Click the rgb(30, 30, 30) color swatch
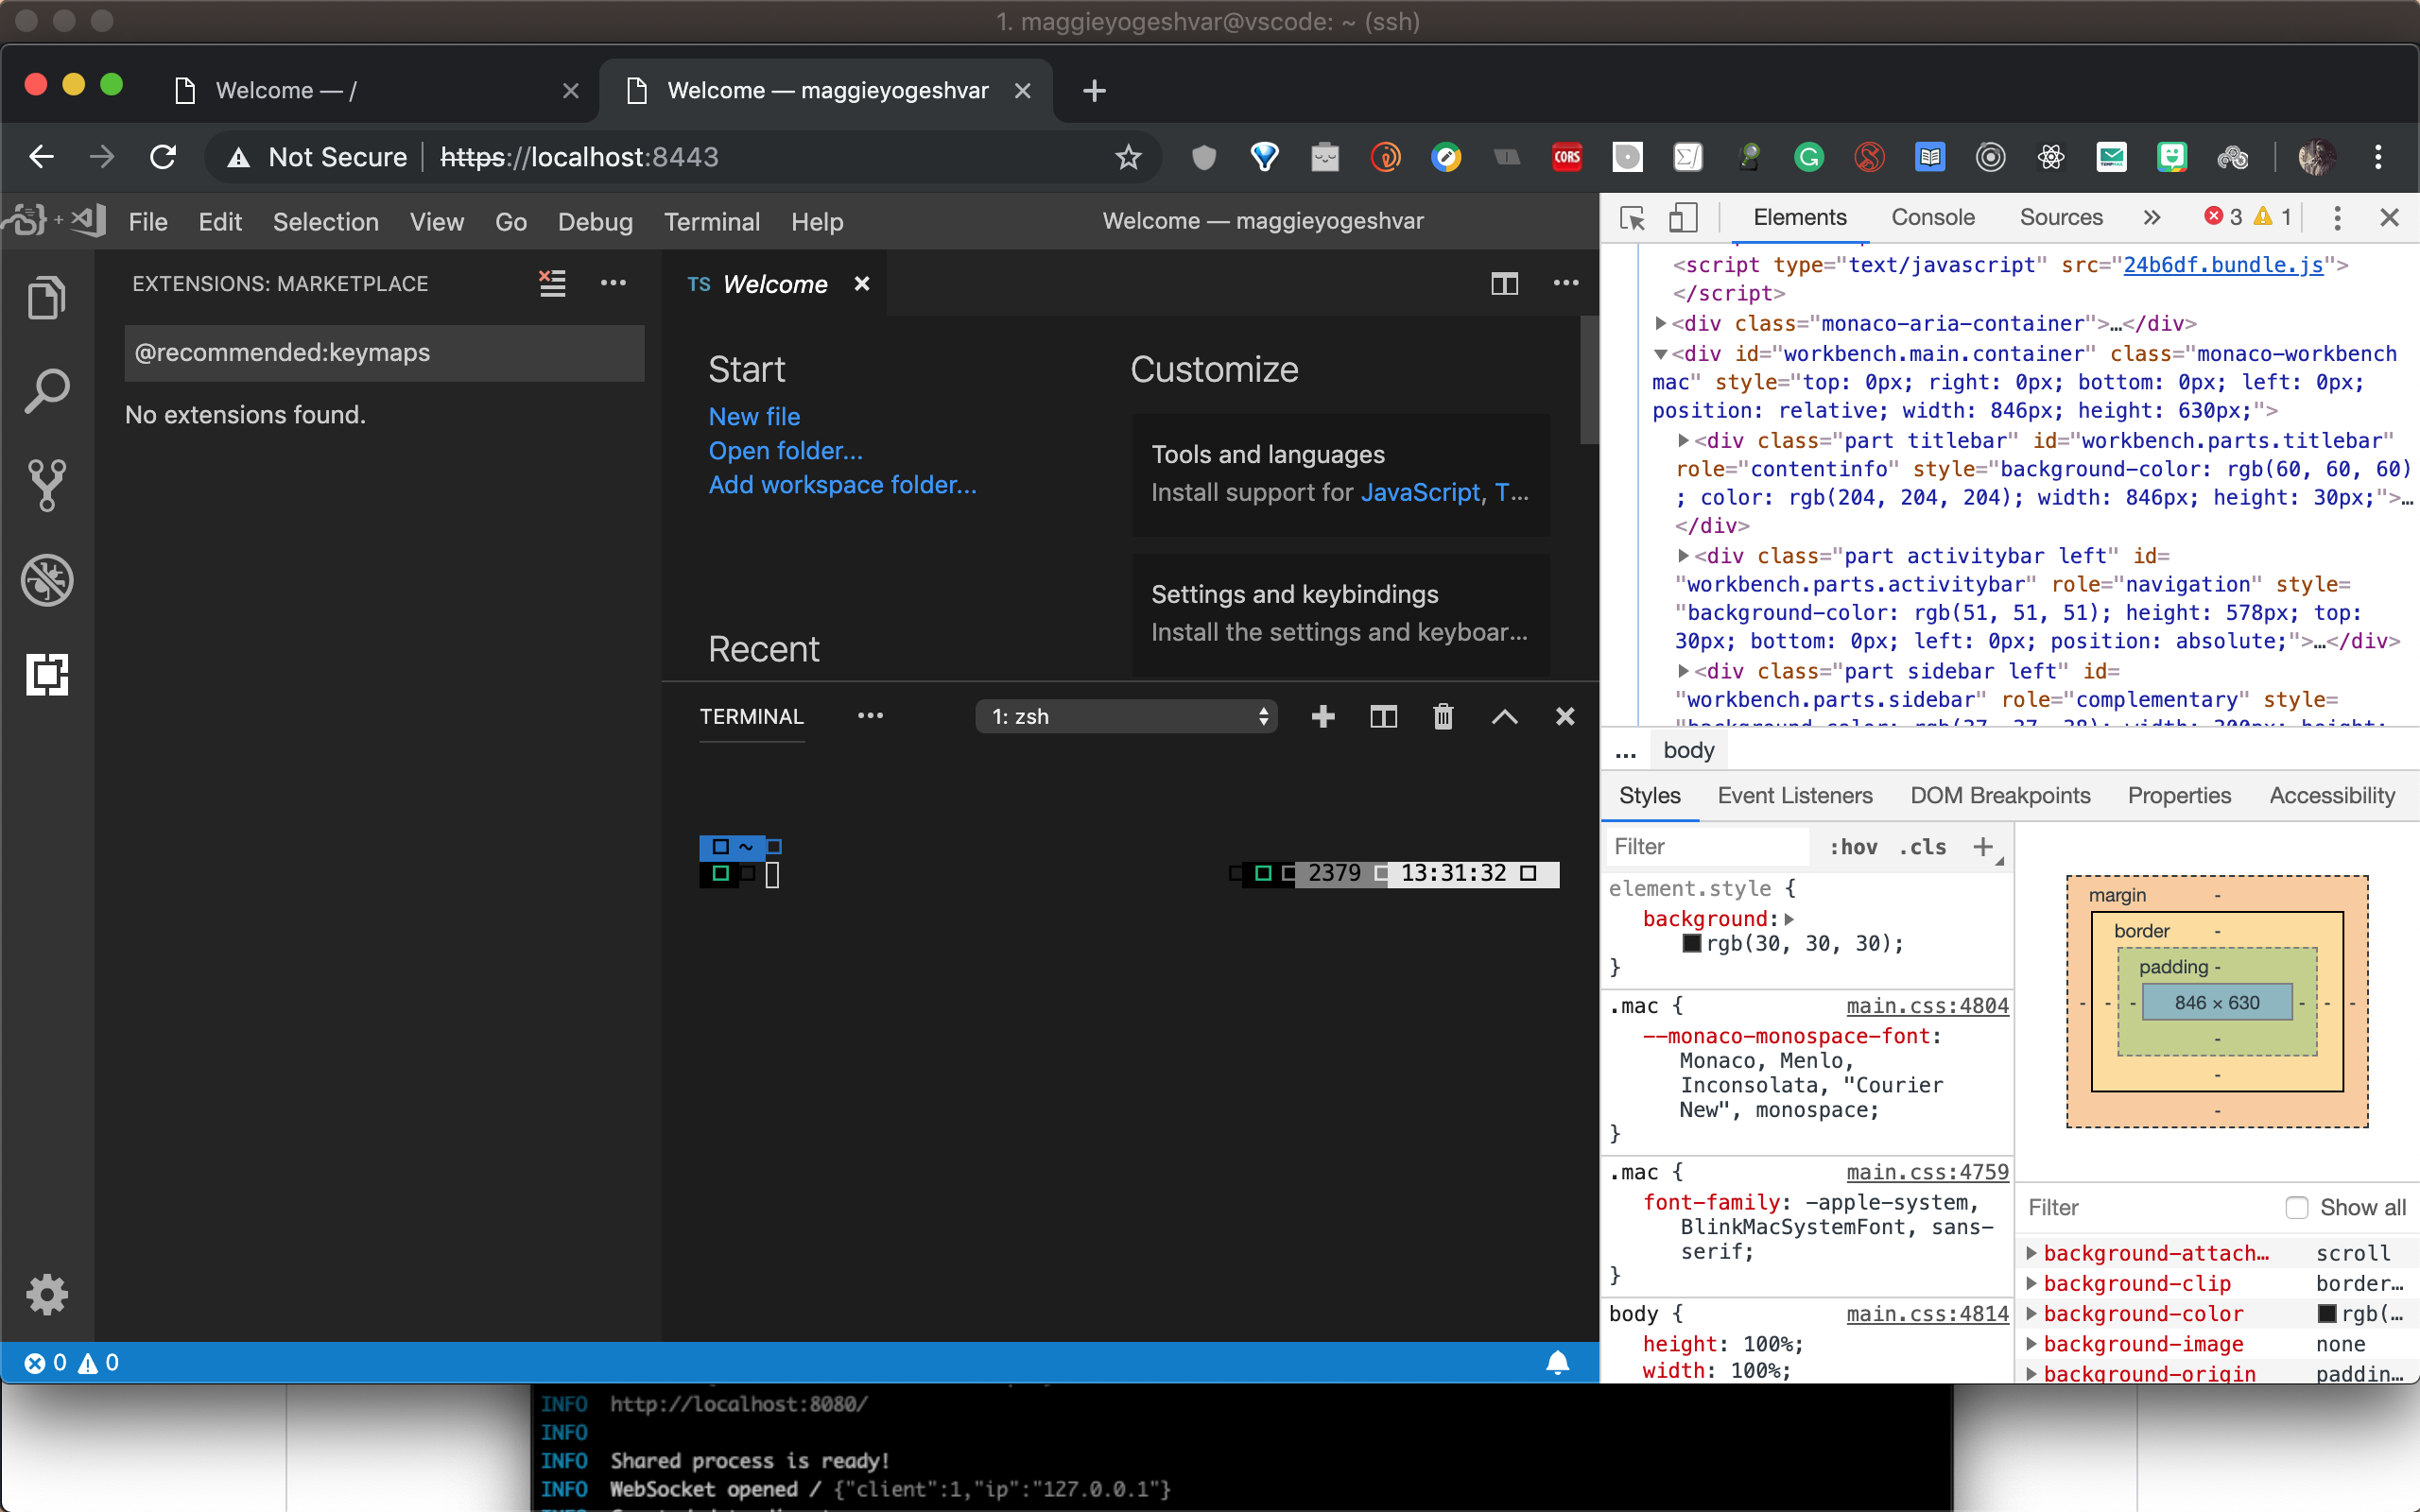Image resolution: width=2420 pixels, height=1512 pixels. tap(1692, 943)
